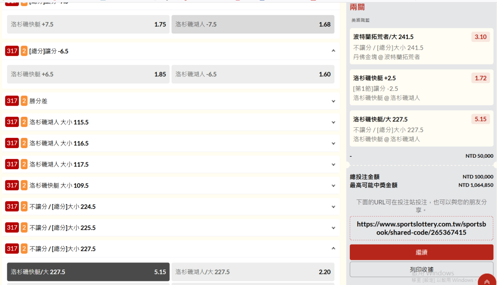This screenshot has width=497, height=285.
Task: Toggle the 洛杉磯湖人 -7.5 selection
Action: 253,24
